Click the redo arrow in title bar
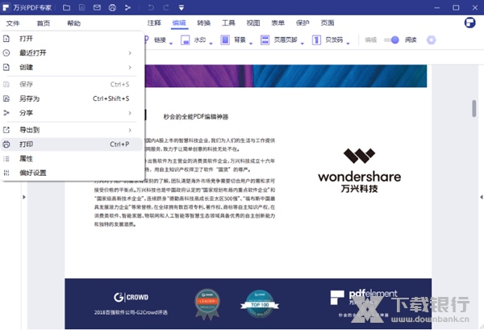 point(166,7)
